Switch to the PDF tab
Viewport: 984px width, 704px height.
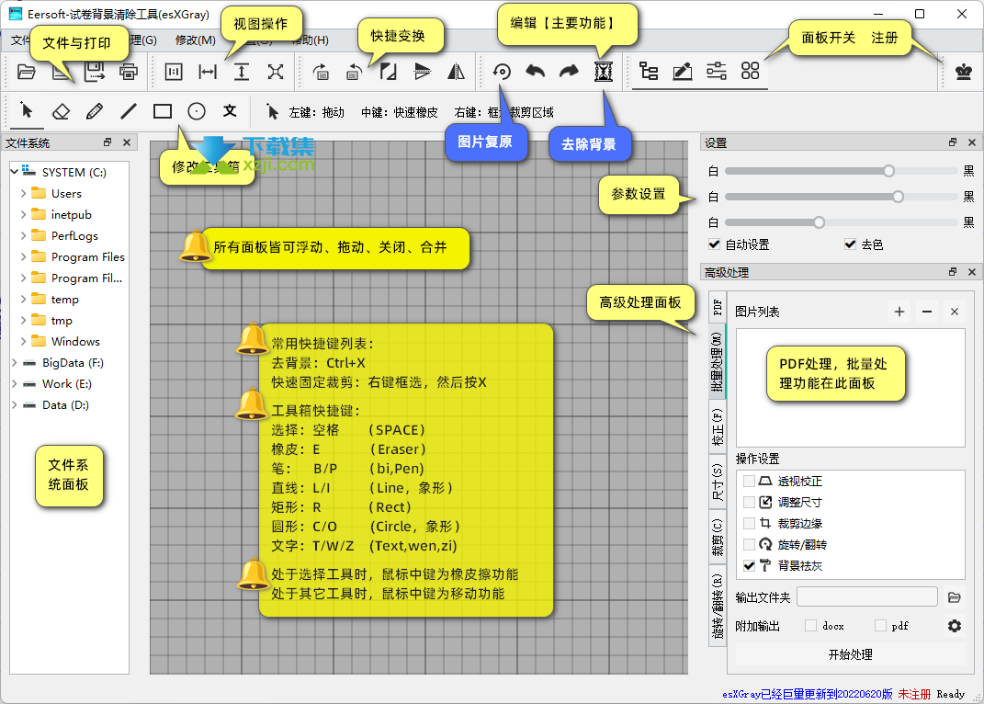tap(718, 307)
